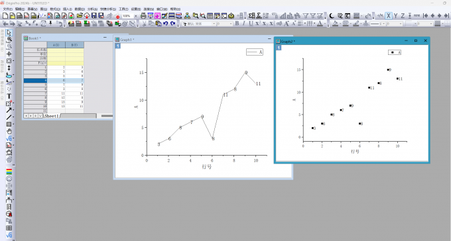Viewport: 451px width, 241px height.
Task: Open the first menu in menu bar
Action: 8,9
